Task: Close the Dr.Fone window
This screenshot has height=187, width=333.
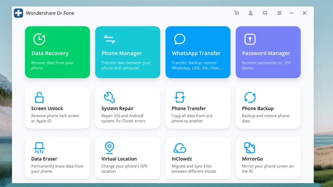Action: 305,13
